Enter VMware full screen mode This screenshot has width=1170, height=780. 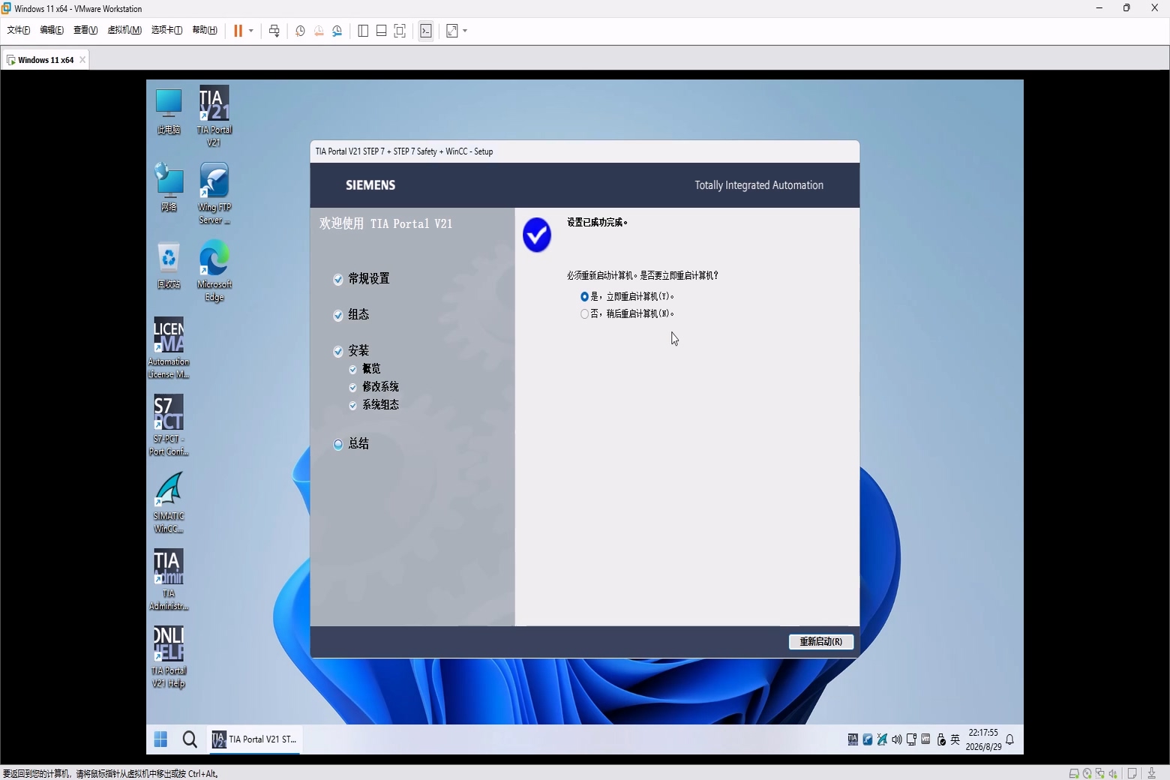coord(400,31)
